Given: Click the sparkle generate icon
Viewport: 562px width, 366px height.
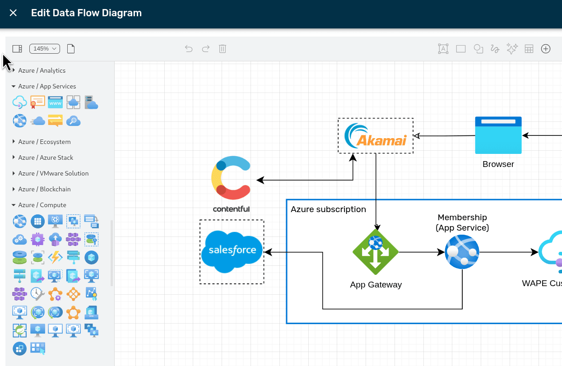Looking at the screenshot, I should pos(512,49).
